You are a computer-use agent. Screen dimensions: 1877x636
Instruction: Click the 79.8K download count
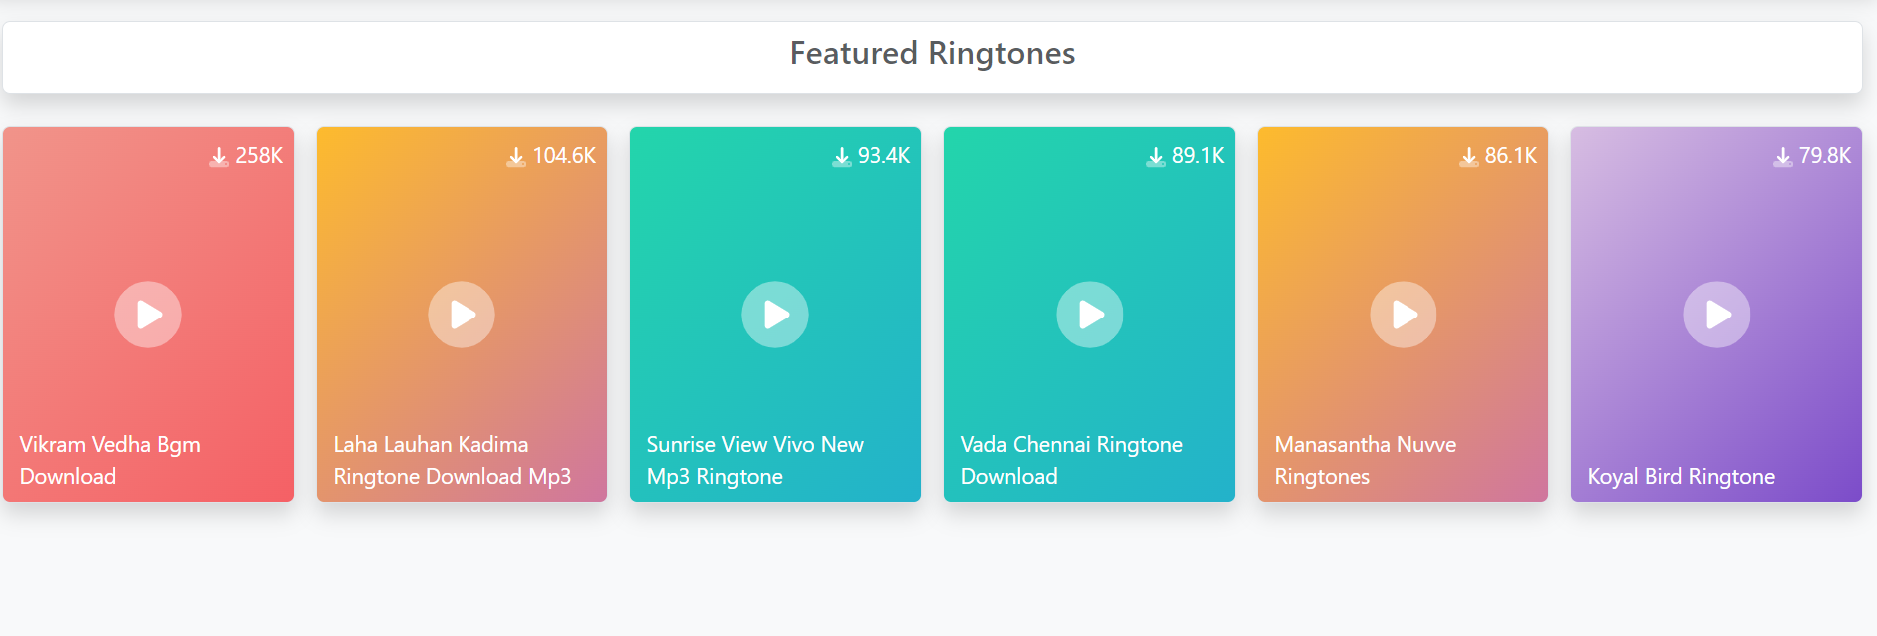pyautogui.click(x=1825, y=156)
